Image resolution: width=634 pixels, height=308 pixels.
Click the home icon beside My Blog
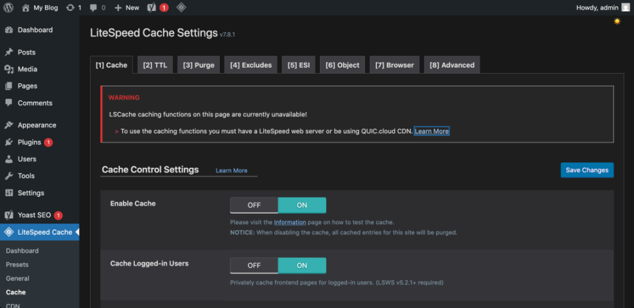(x=26, y=8)
